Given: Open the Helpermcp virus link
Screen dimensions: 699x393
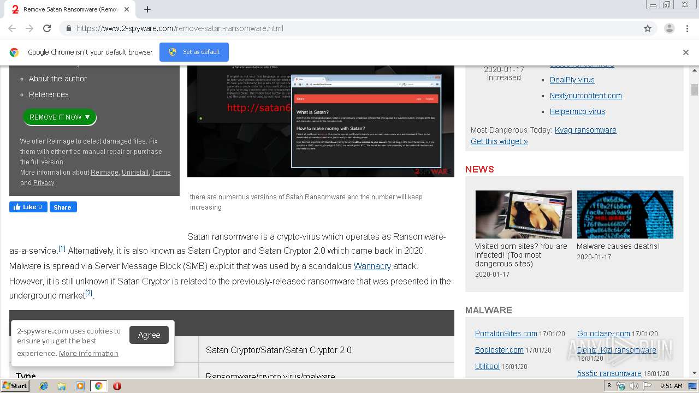Looking at the screenshot, I should (577, 111).
